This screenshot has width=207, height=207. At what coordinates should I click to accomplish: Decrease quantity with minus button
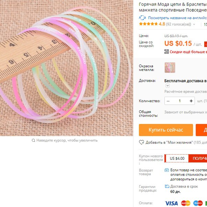pyautogui.click(x=168, y=101)
